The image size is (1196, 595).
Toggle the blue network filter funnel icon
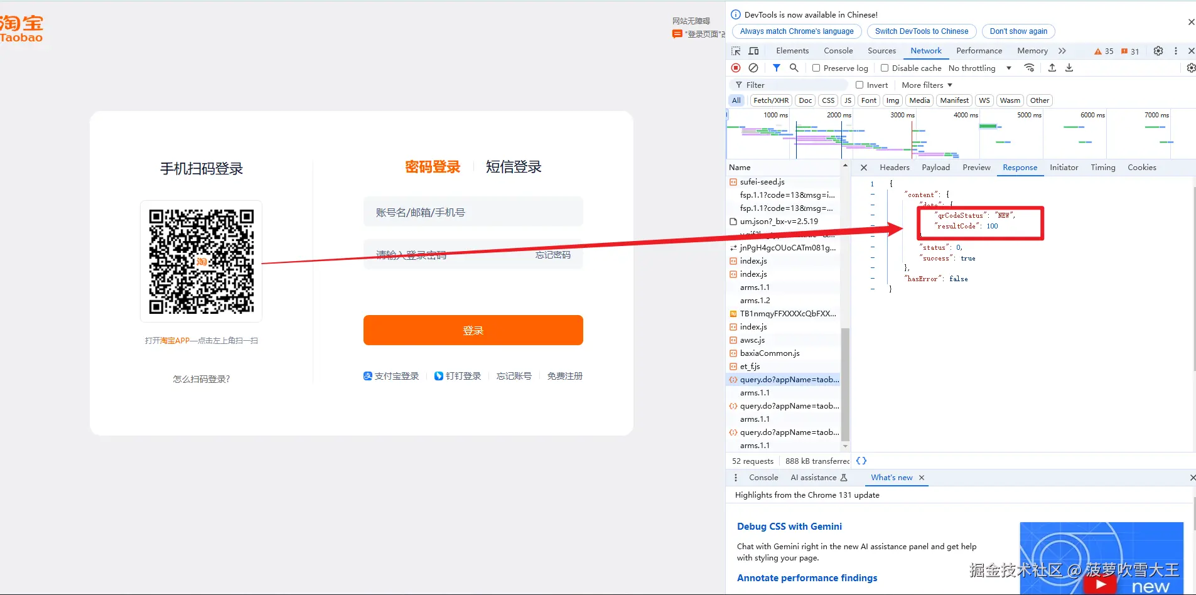pyautogui.click(x=777, y=68)
